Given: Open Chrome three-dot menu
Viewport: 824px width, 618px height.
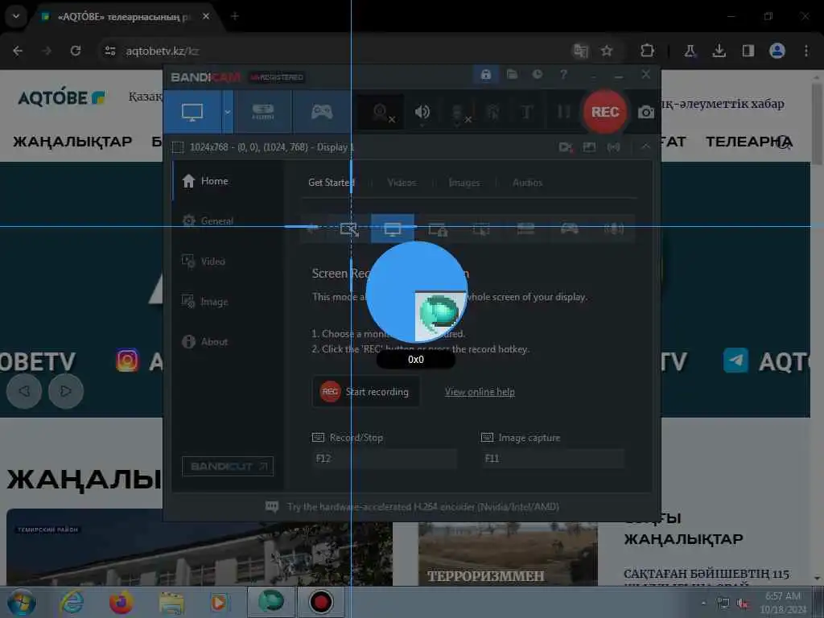Looking at the screenshot, I should point(806,51).
